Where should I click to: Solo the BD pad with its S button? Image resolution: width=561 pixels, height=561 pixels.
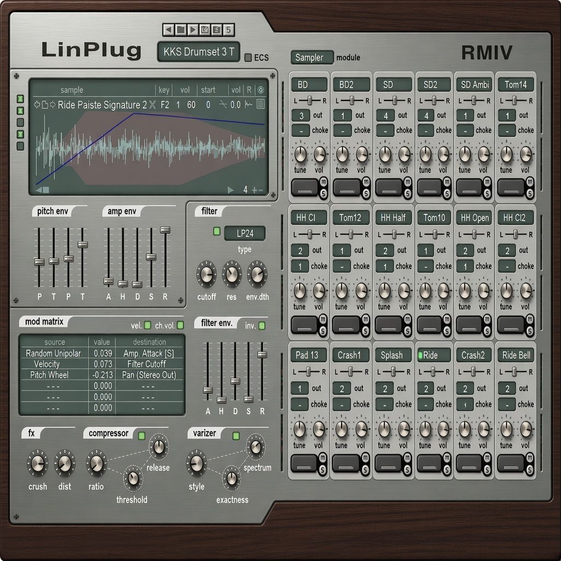tap(323, 193)
